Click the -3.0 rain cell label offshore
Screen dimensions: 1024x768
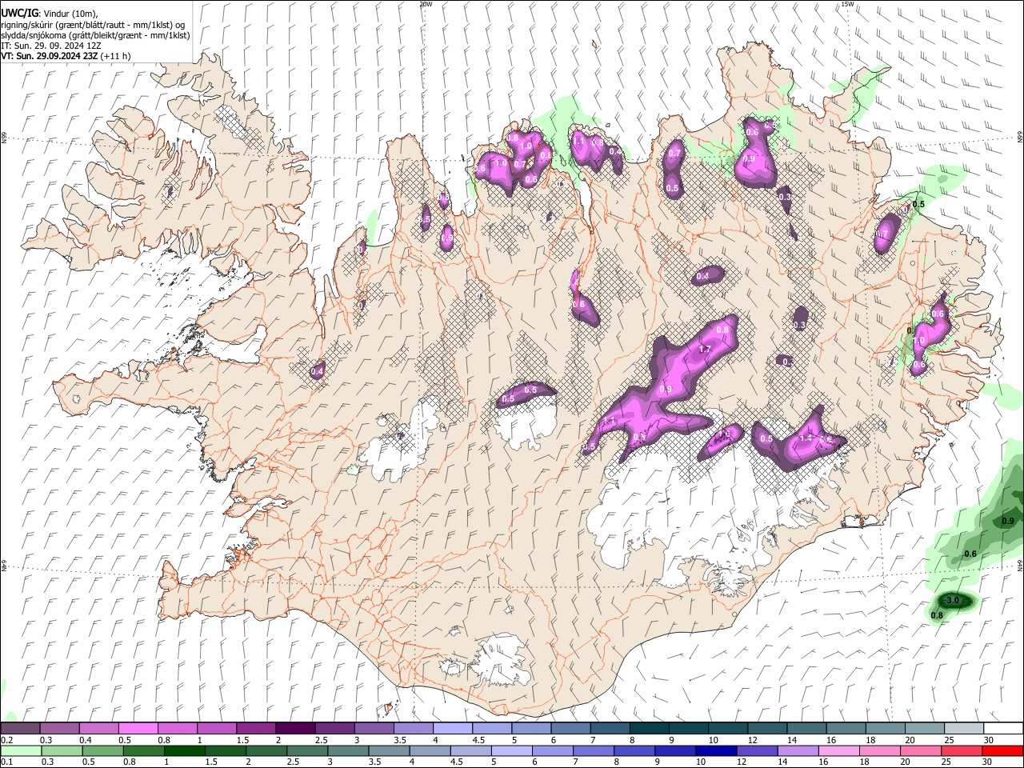point(951,600)
